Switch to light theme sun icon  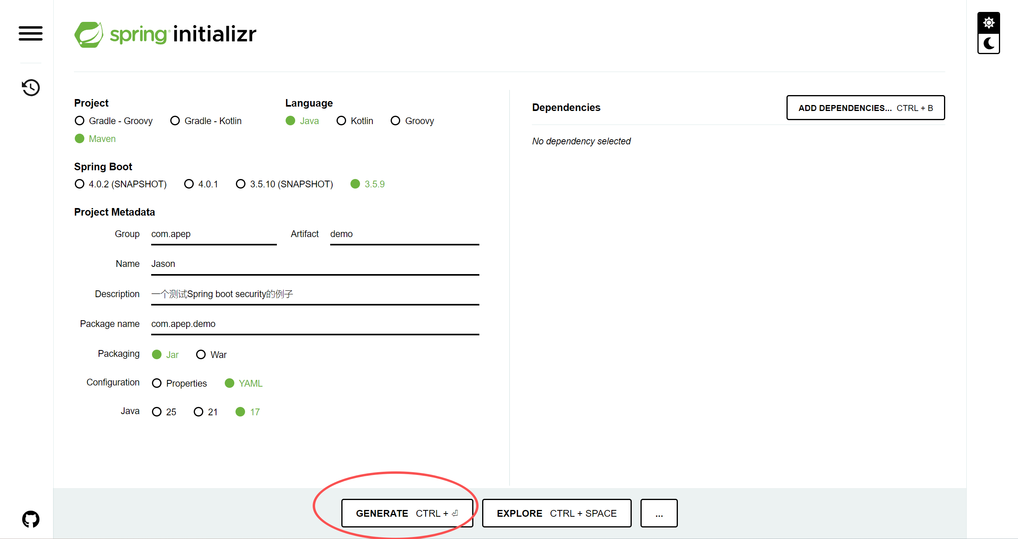989,23
